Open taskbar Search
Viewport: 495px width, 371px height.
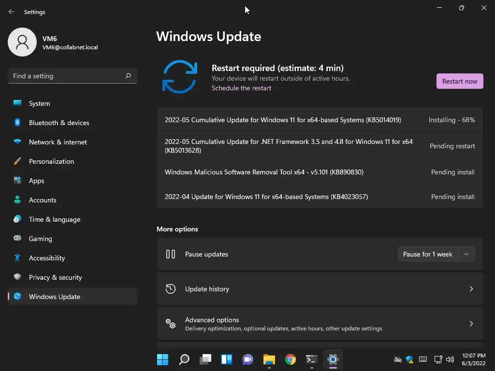pyautogui.click(x=184, y=359)
